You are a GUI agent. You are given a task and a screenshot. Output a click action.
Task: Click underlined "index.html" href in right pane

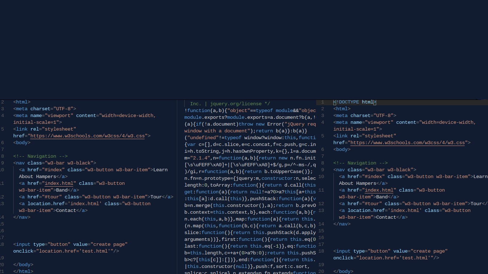[x=379, y=190]
